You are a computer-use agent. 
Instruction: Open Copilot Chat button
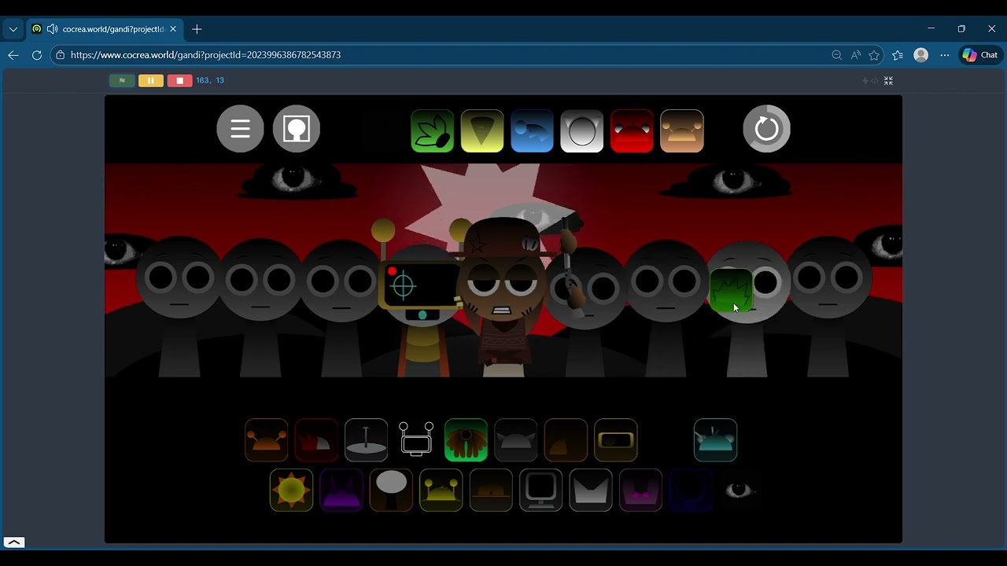pos(980,55)
